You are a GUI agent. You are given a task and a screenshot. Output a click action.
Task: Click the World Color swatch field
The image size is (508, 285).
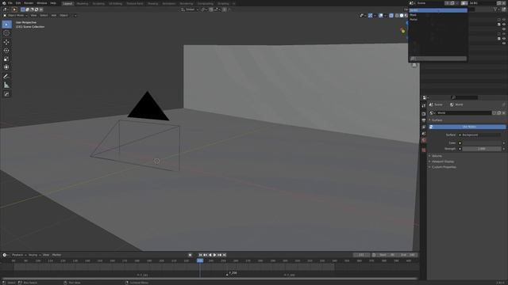482,142
